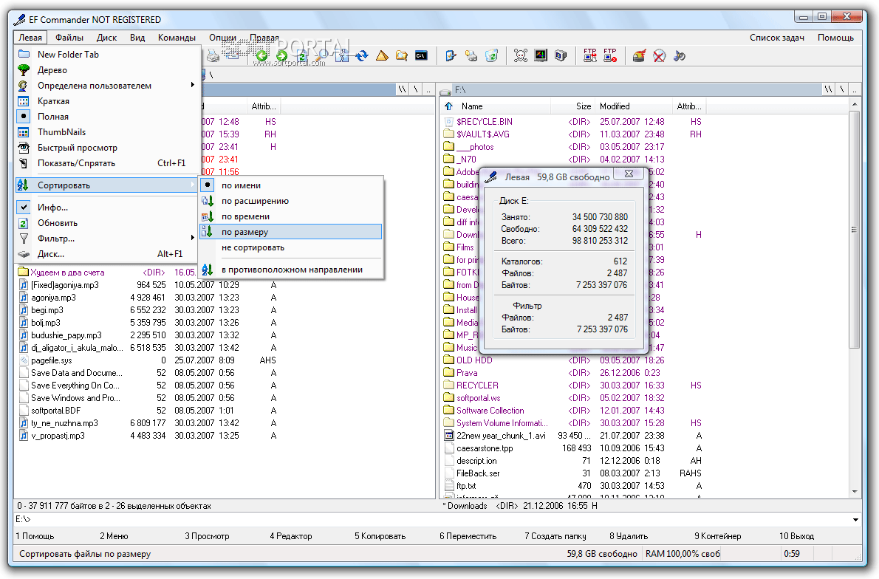This screenshot has width=879, height=579.
Task: Click the burning disc toolbar icon
Action: (639, 55)
